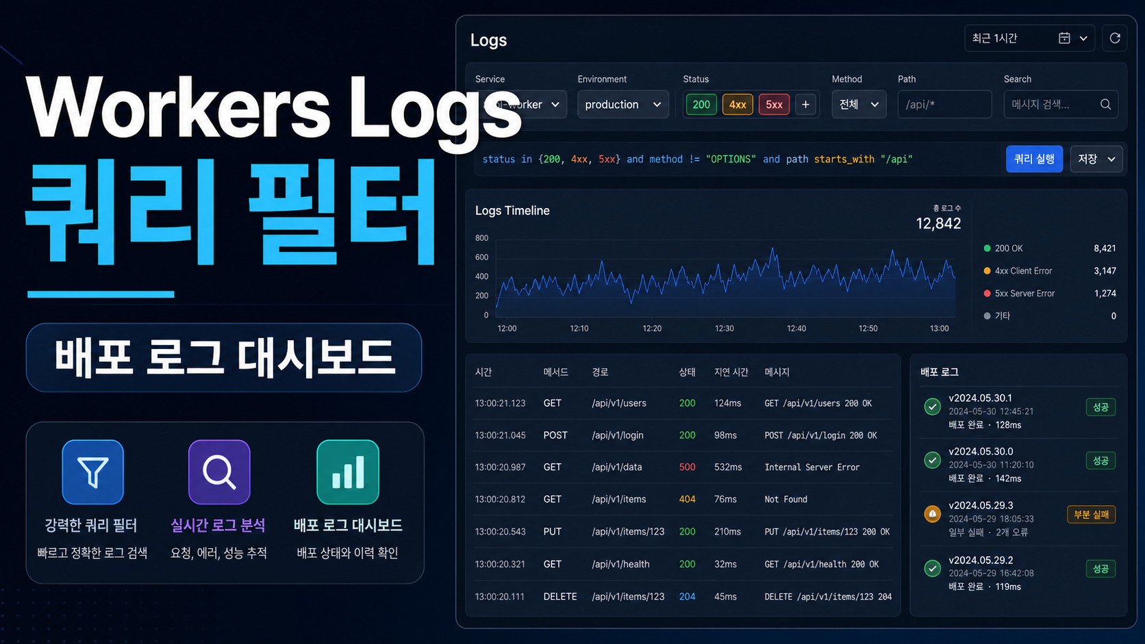Click warning icon for v2024.05.29.3
The image size is (1145, 644).
pos(932,513)
